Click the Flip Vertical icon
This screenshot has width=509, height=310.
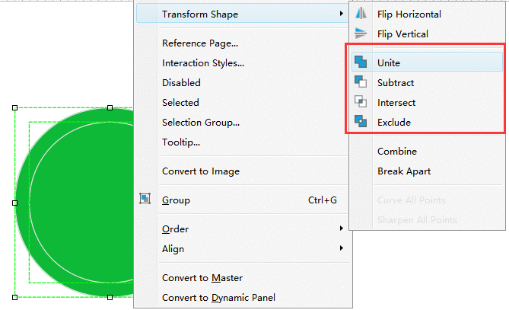361,34
